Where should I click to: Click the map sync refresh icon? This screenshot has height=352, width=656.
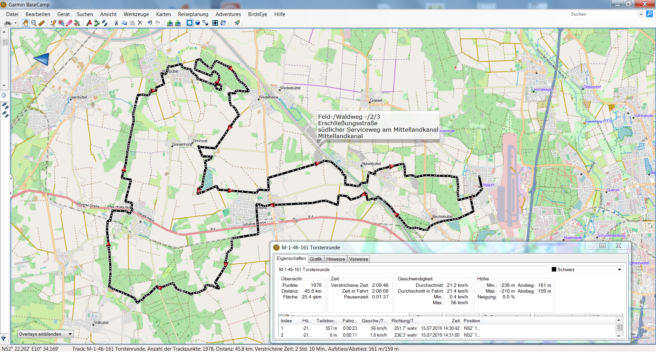[x=223, y=23]
